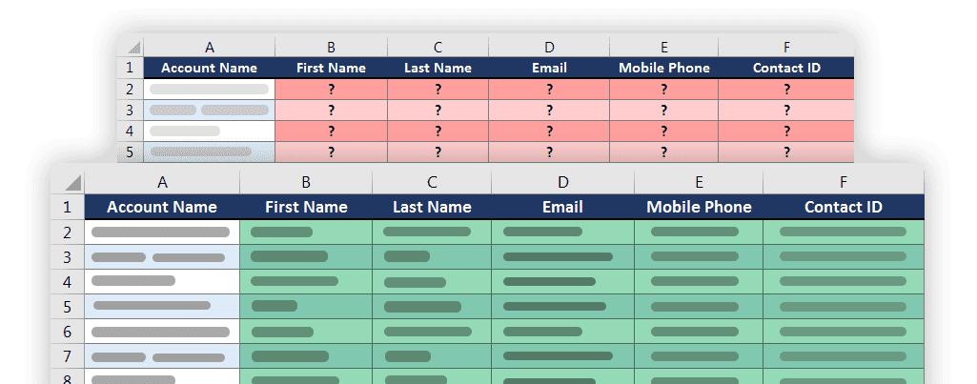Click "First Name" header cell in green sheet
The width and height of the screenshot is (977, 384).
point(306,207)
